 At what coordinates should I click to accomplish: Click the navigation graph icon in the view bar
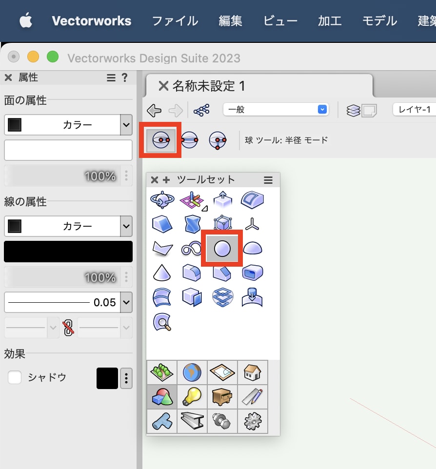click(x=202, y=110)
